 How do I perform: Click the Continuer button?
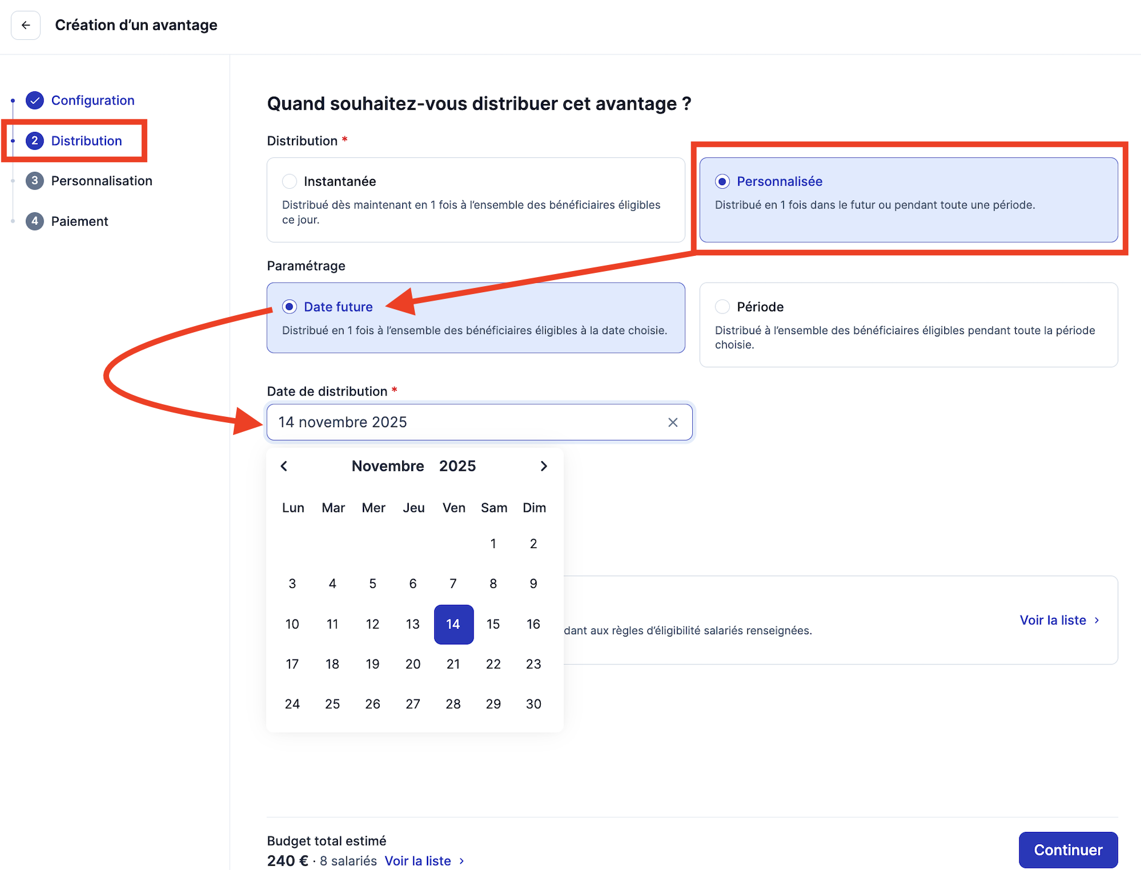click(1068, 850)
